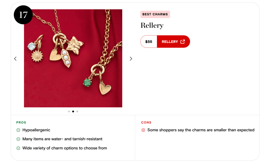Click the gold charms product image
269x163 pixels.
[73, 58]
